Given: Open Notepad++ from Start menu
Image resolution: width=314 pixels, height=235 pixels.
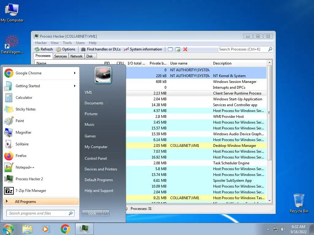Looking at the screenshot, I should [x=41, y=167].
